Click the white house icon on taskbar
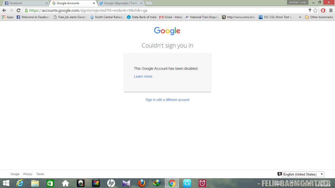The width and height of the screenshot is (335, 188). pos(65,183)
